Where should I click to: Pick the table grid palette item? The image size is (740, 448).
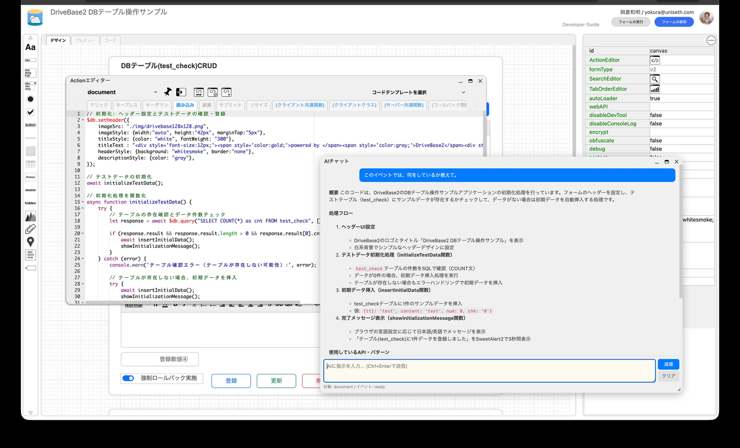point(30,164)
